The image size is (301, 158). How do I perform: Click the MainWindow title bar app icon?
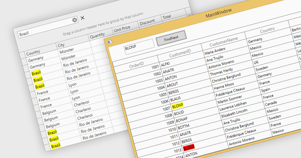[x=110, y=42]
